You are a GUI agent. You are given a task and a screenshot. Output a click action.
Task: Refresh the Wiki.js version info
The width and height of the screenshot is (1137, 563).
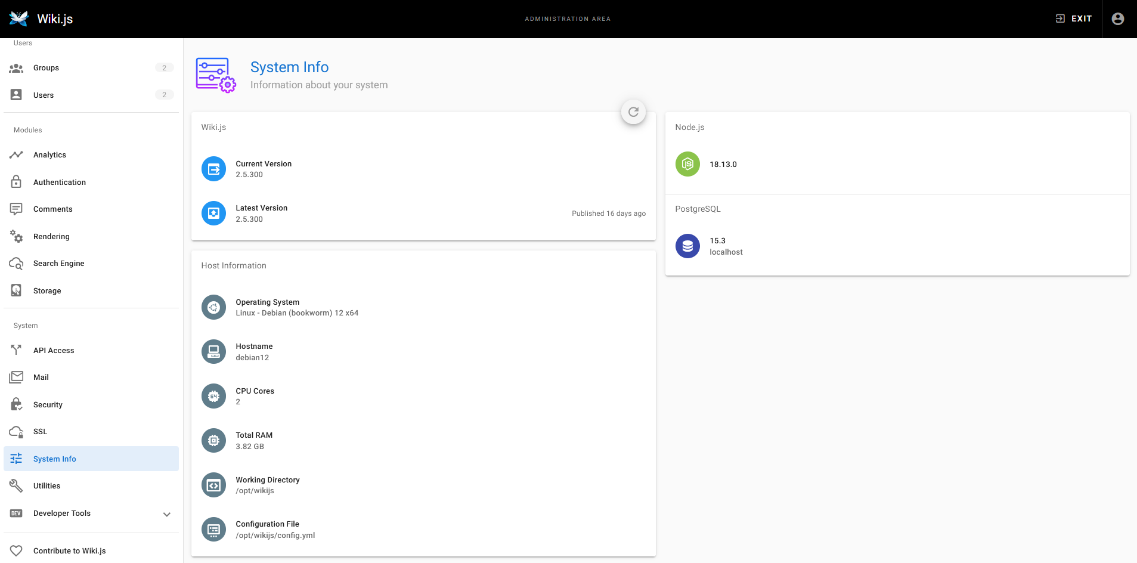coord(633,112)
